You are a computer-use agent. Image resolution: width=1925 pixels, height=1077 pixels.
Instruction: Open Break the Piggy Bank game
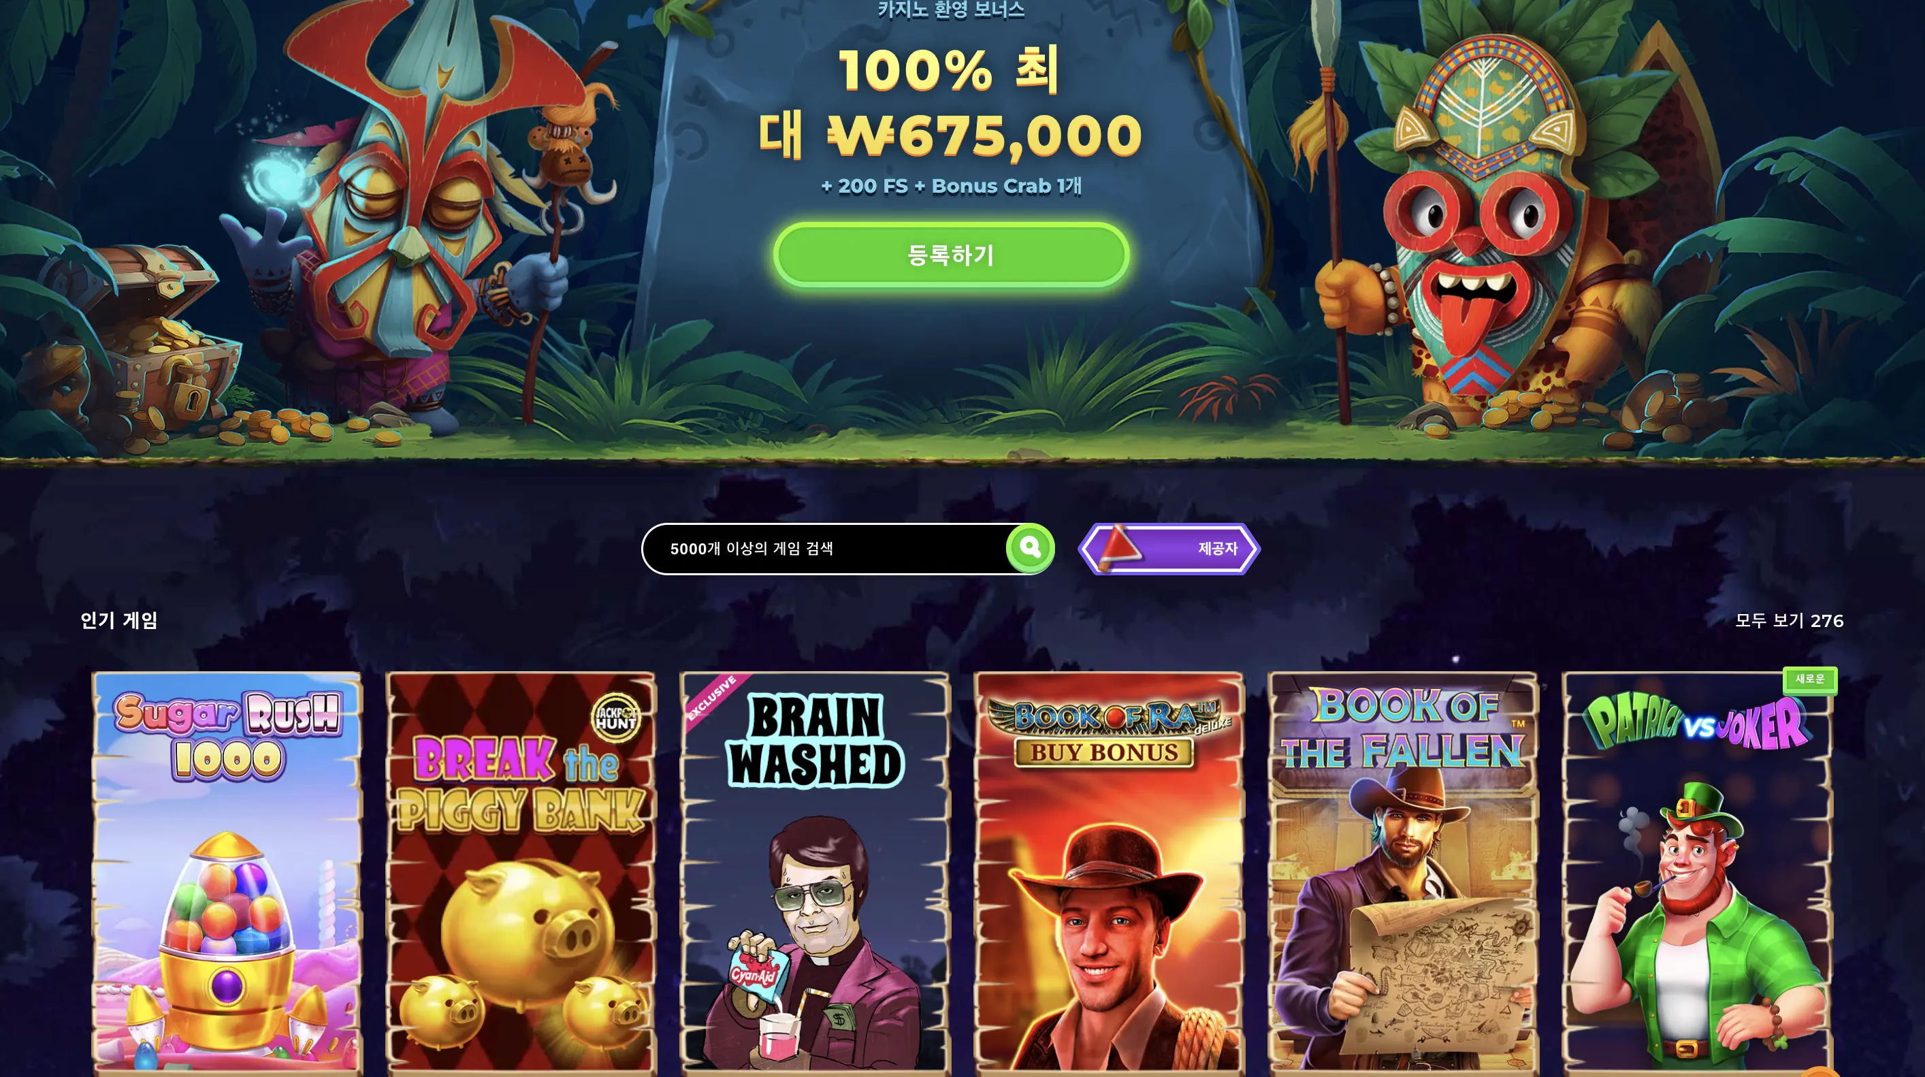click(x=521, y=873)
